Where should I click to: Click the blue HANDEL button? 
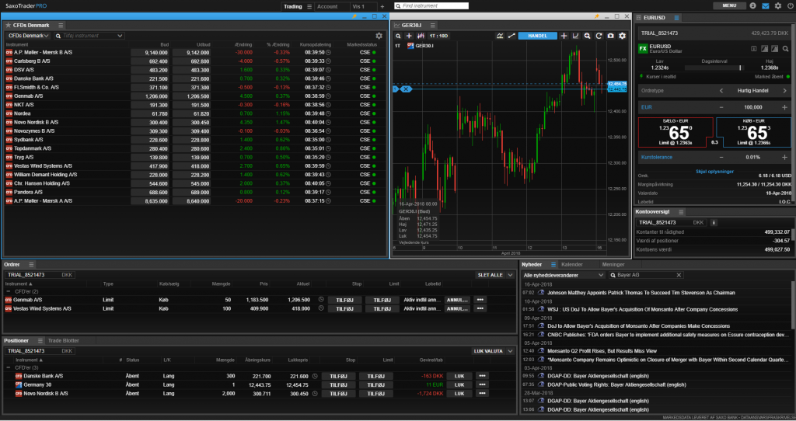click(538, 36)
